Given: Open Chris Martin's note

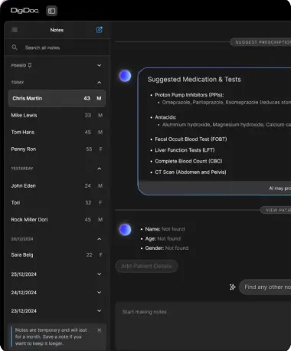Looking at the screenshot, I should coord(57,98).
